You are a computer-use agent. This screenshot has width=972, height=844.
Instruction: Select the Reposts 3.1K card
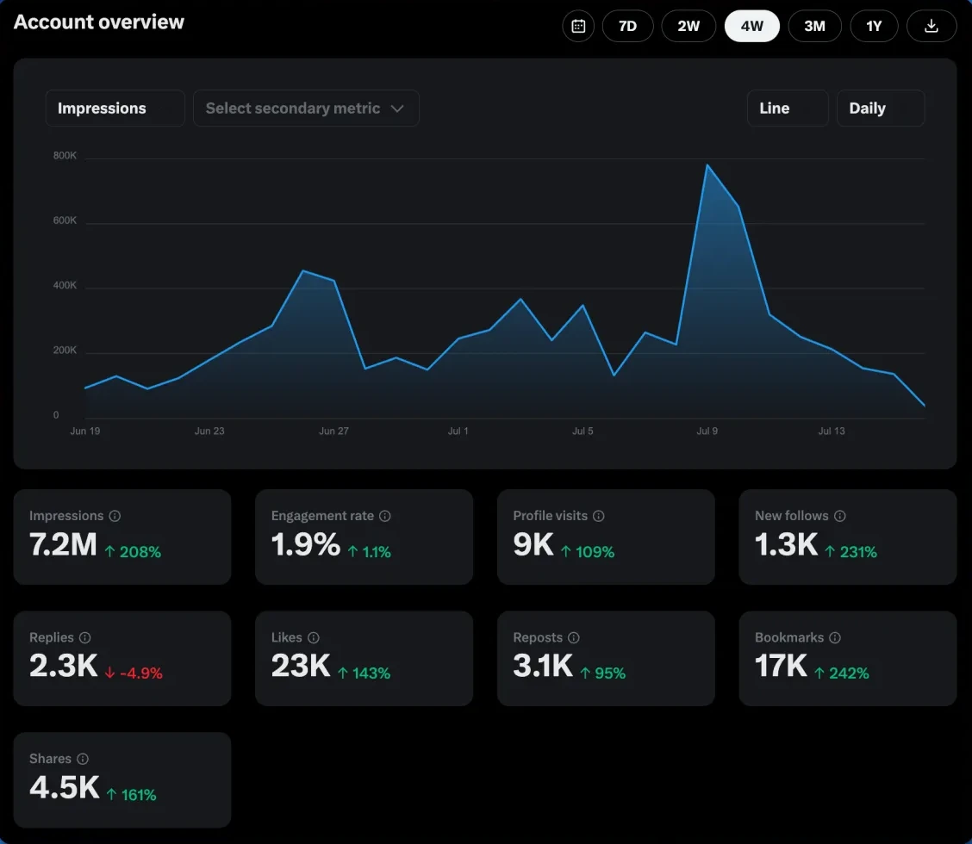pyautogui.click(x=606, y=658)
